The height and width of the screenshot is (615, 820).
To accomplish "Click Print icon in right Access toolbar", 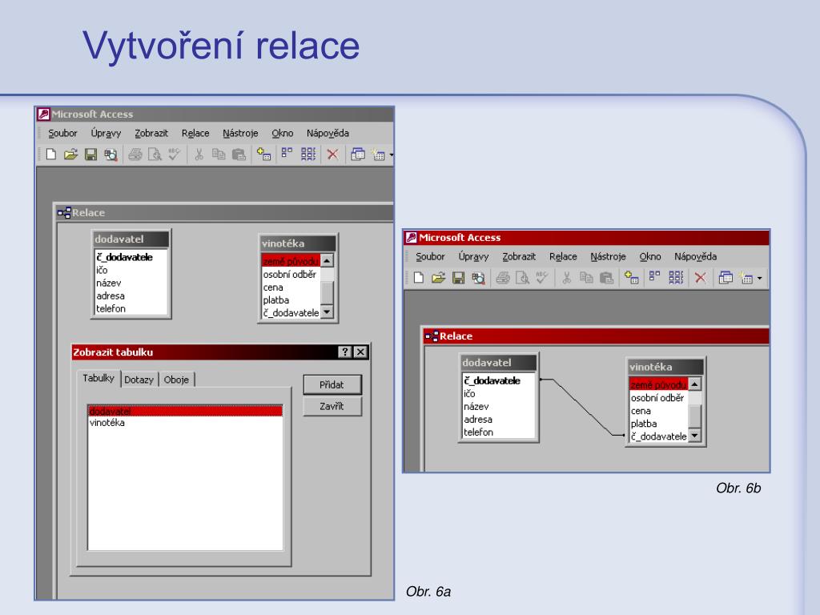I will pyautogui.click(x=503, y=278).
